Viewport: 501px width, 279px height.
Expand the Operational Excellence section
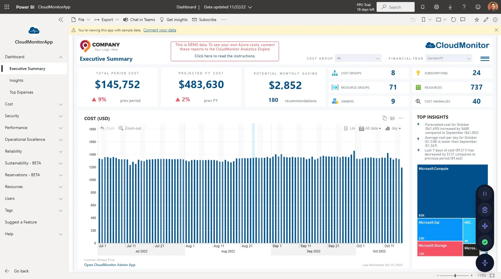pyautogui.click(x=61, y=140)
